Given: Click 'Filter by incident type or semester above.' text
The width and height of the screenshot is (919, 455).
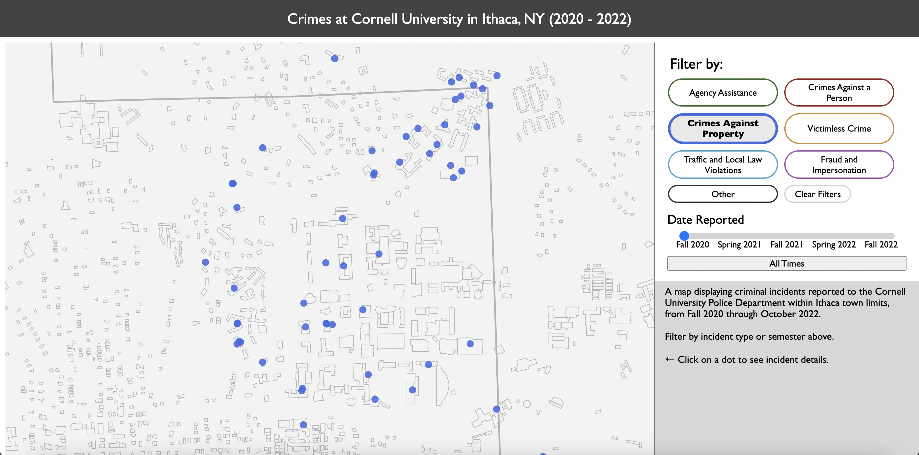Looking at the screenshot, I should 749,336.
